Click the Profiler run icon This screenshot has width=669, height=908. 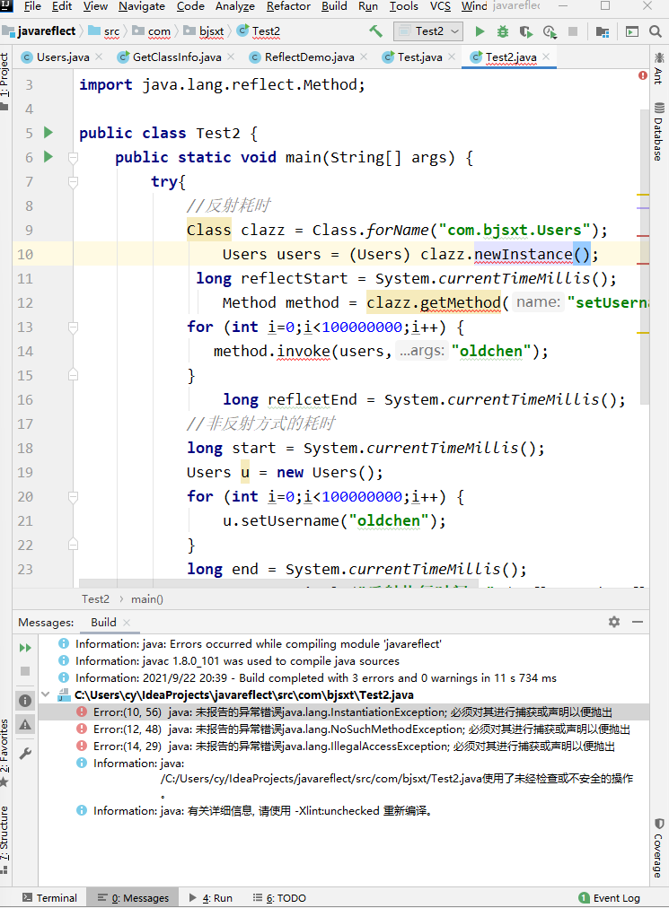(550, 31)
